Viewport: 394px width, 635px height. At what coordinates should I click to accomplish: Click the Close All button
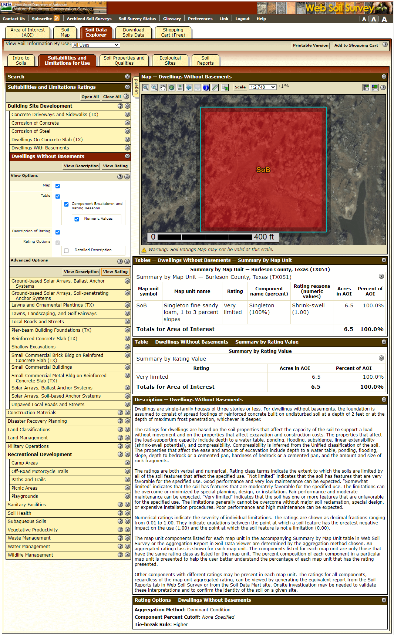tap(112, 97)
